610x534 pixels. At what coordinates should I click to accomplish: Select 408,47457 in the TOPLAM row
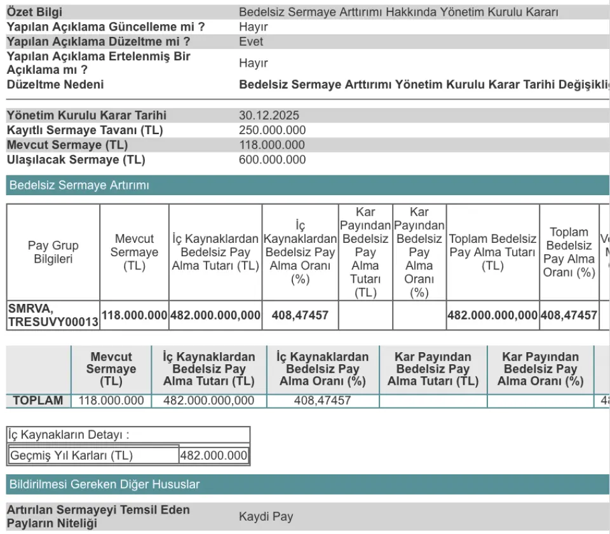tap(323, 400)
